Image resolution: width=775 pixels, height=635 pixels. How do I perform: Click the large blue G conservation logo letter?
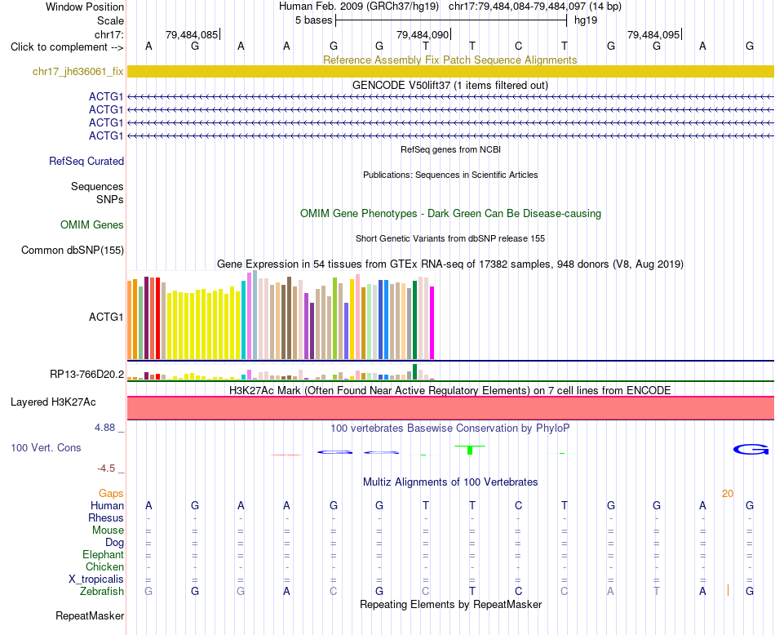tap(751, 449)
